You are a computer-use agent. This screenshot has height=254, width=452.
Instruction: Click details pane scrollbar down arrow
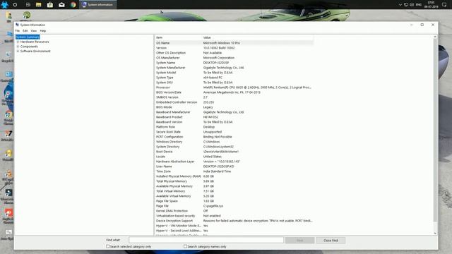[x=435, y=234]
